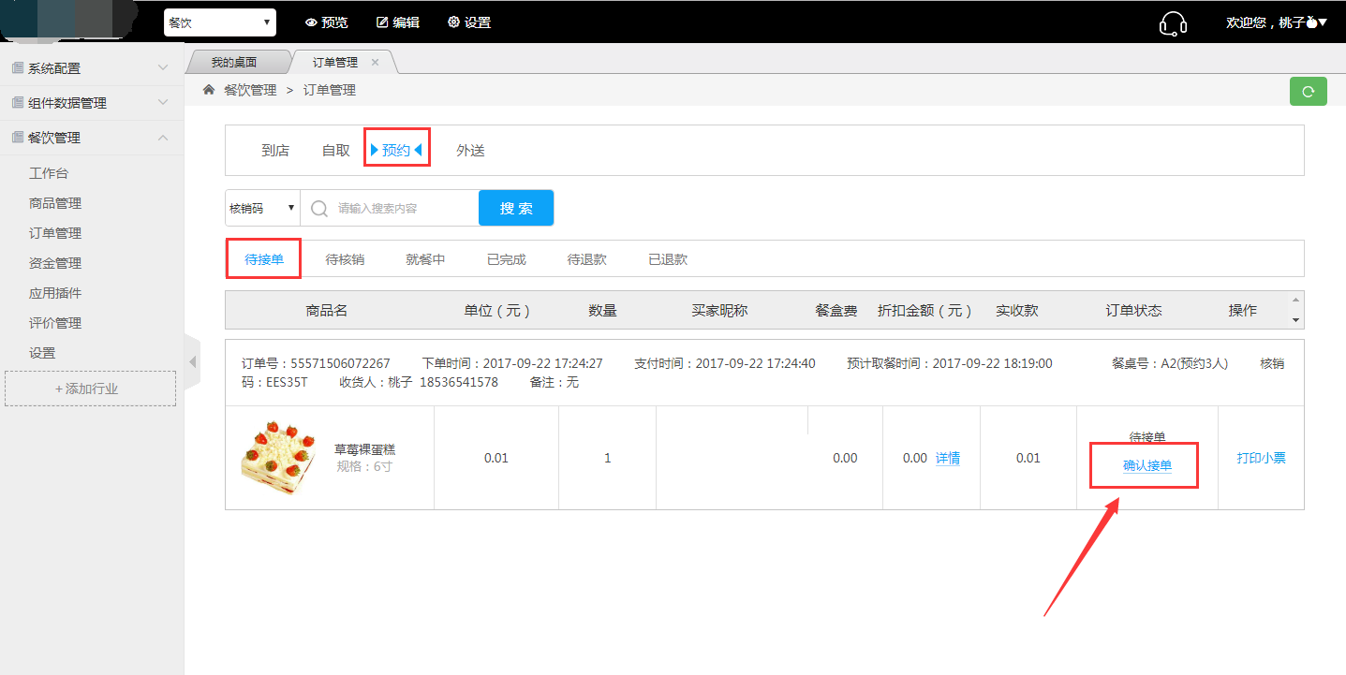Click product name 草莓裸蛋糕

click(364, 449)
